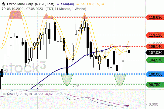Click the Jan '23 time axis label
The width and height of the screenshot is (164, 109).
point(37,86)
